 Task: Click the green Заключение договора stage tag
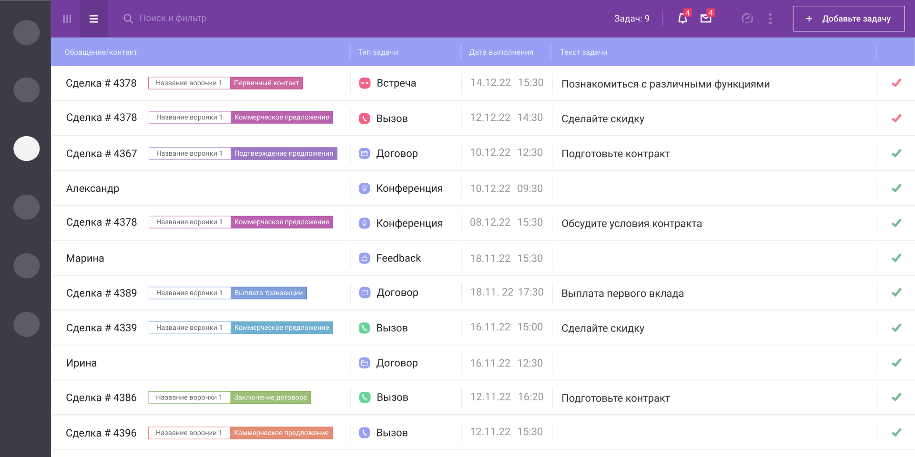point(270,397)
